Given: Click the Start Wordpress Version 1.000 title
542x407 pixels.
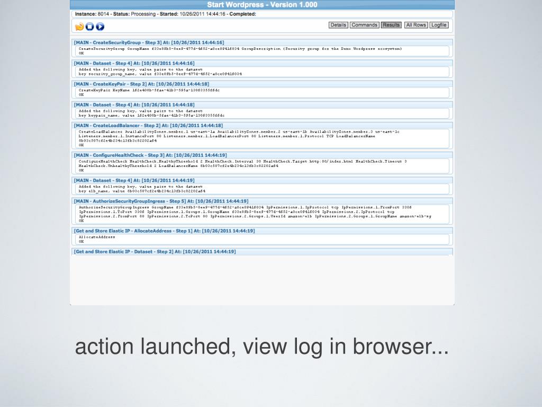Looking at the screenshot, I should pyautogui.click(x=262, y=5).
